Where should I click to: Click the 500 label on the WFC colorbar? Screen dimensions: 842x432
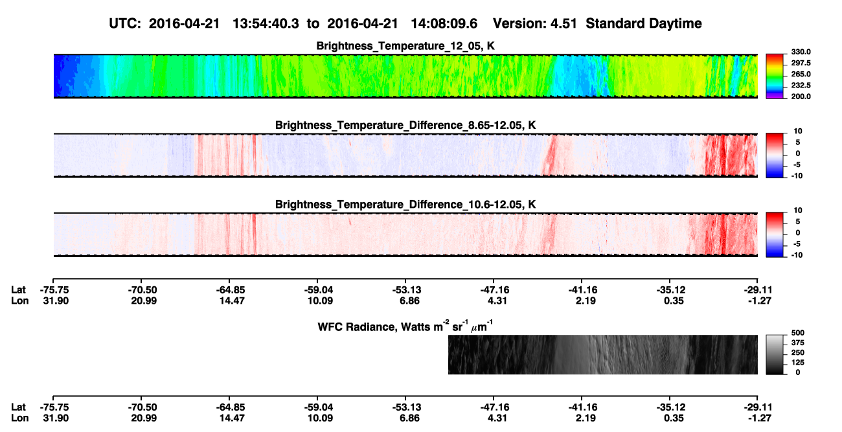[x=796, y=332]
